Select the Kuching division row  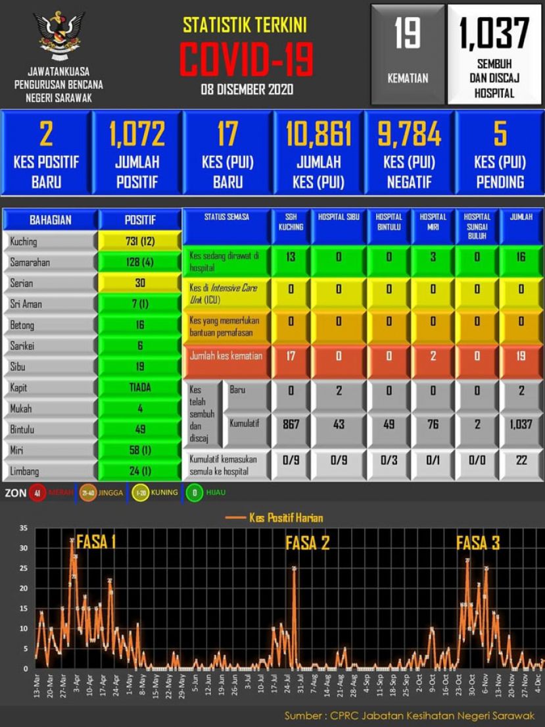50,241
